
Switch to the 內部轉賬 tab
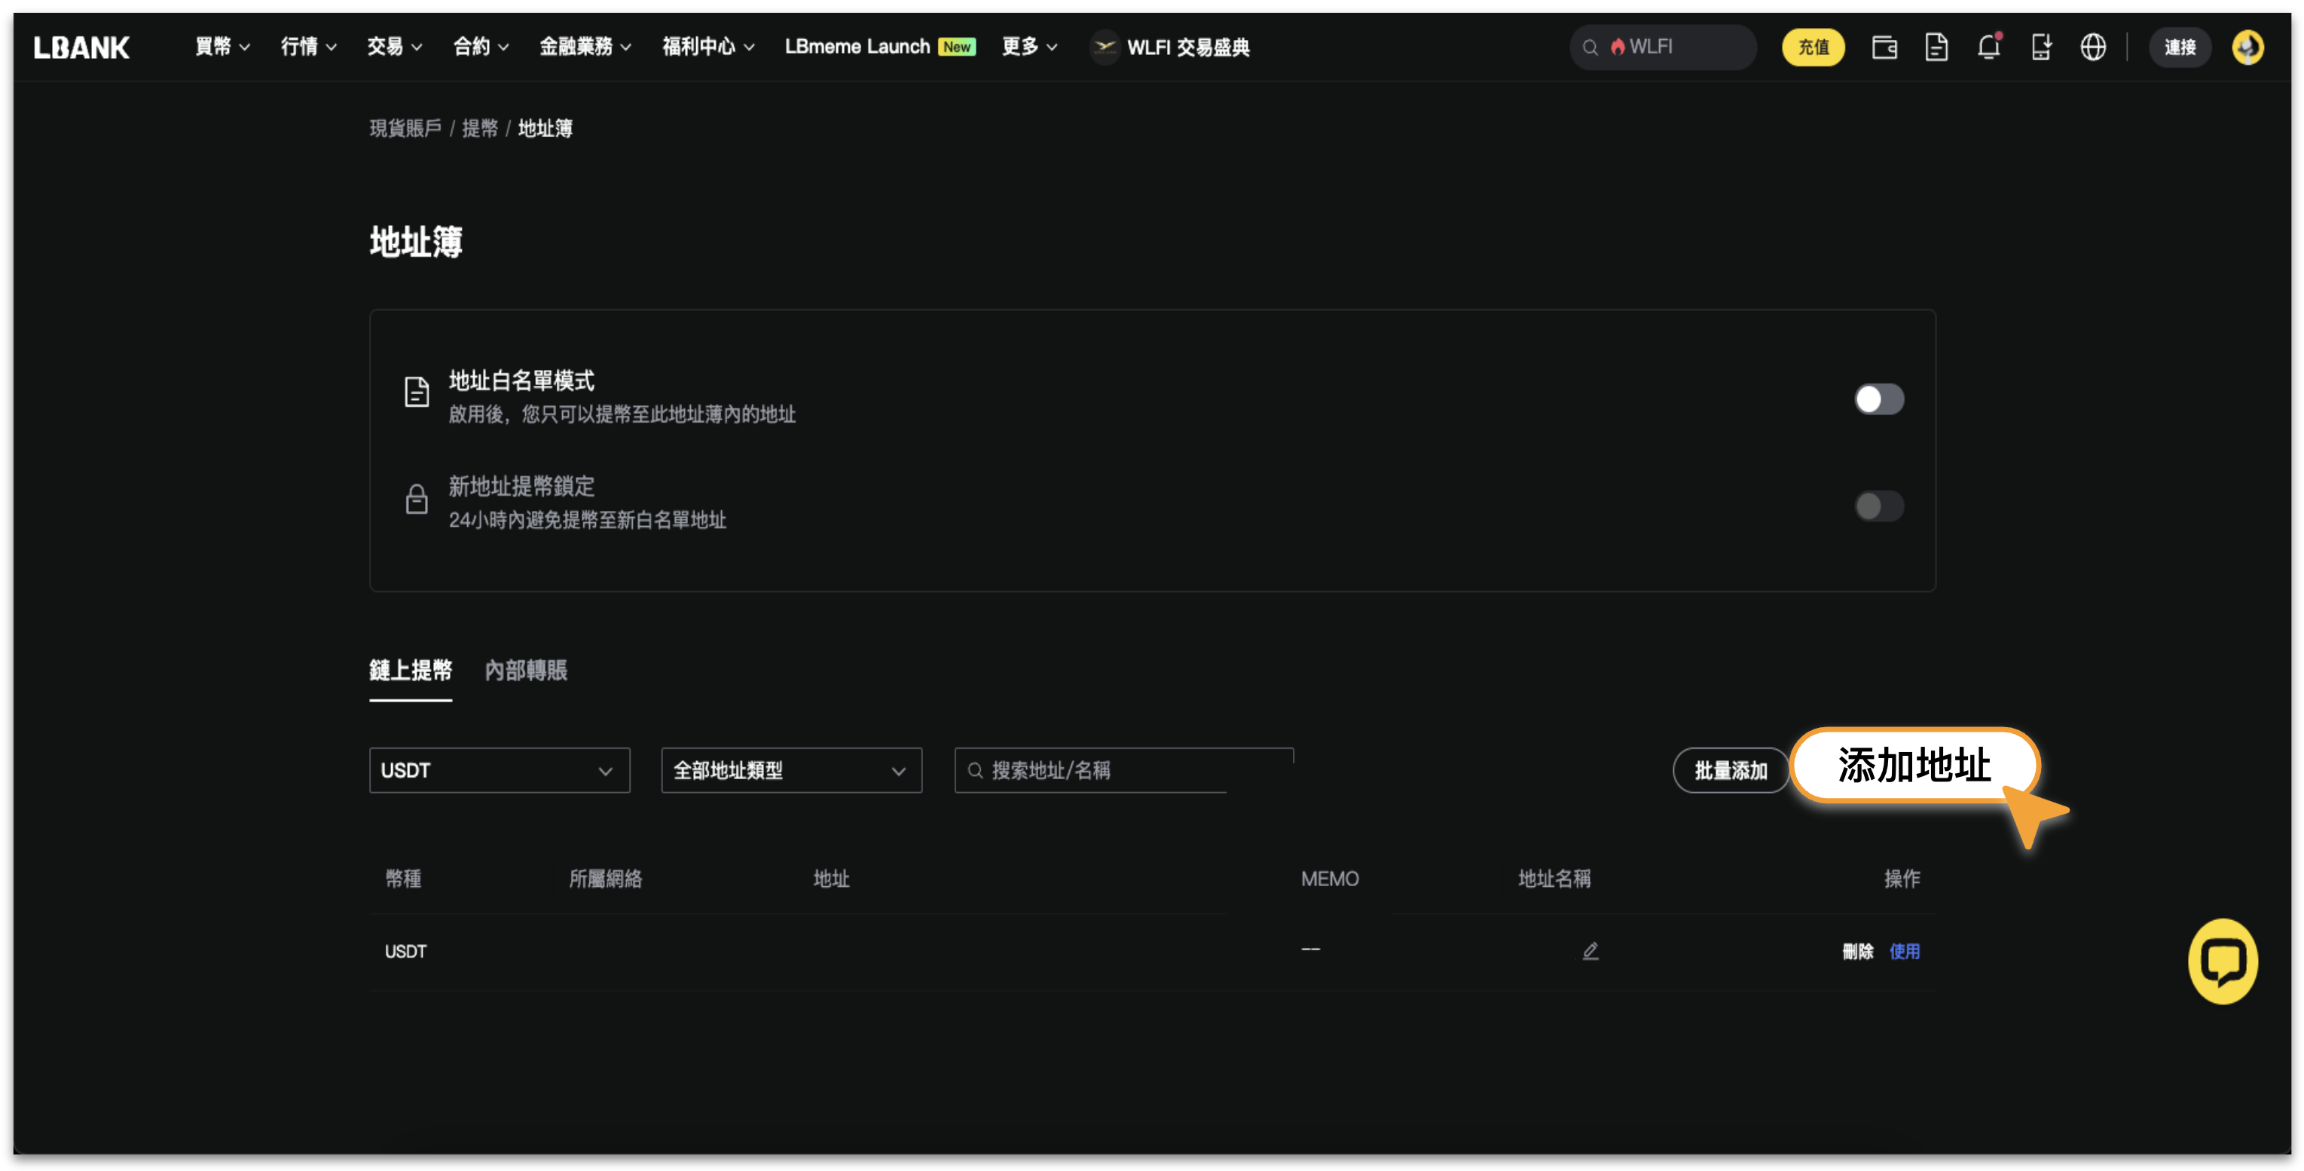point(526,670)
